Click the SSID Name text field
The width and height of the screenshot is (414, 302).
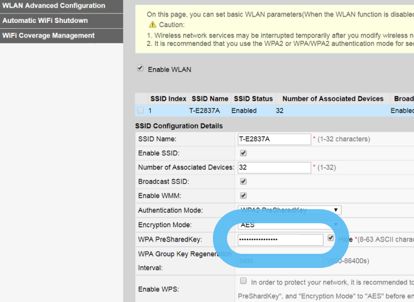click(x=273, y=139)
